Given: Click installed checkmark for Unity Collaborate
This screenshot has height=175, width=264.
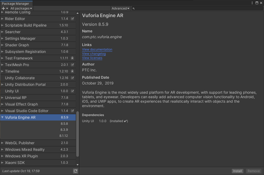Looking at the screenshot, I should pyautogui.click(x=72, y=78).
